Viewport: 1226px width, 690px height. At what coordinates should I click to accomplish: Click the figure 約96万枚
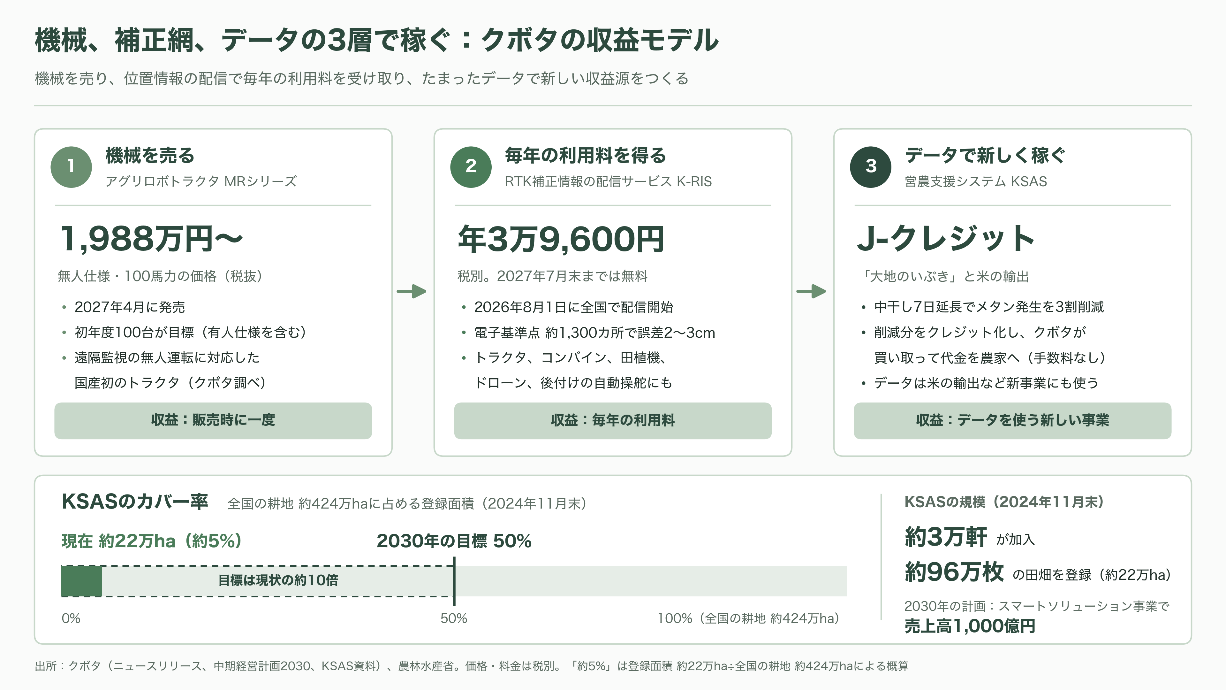(954, 572)
